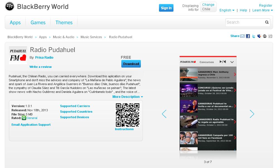This screenshot has height=168, width=275.
Task: Click red arrow on Marc Anthony row
Action: pos(235,75)
